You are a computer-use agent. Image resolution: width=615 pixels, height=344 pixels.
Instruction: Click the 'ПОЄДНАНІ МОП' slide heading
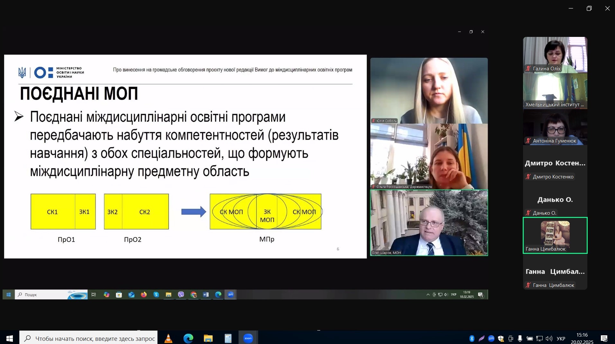(79, 94)
